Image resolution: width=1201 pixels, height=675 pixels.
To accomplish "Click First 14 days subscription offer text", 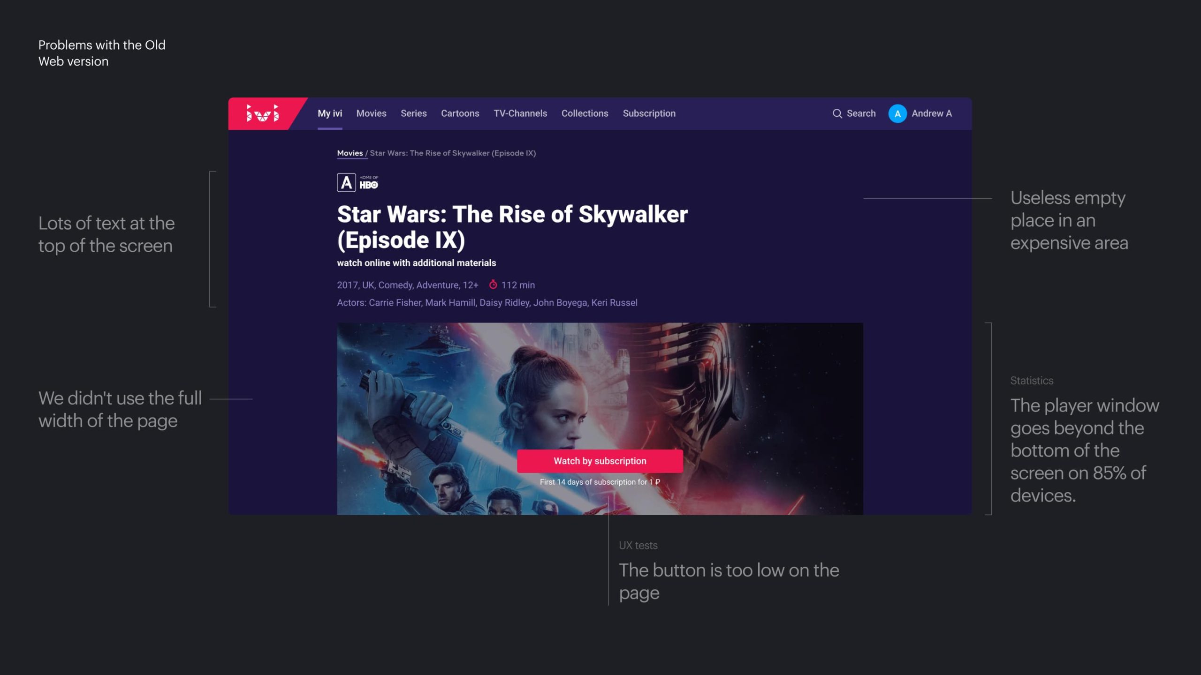I will tap(600, 482).
